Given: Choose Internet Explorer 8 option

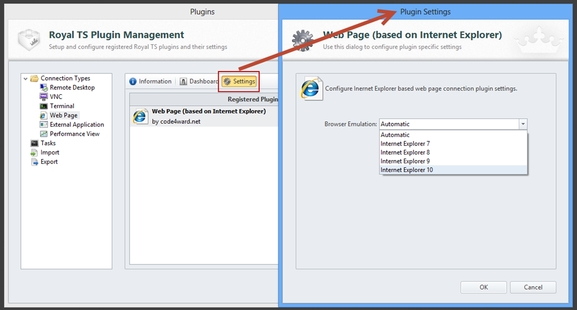Looking at the screenshot, I should point(454,152).
